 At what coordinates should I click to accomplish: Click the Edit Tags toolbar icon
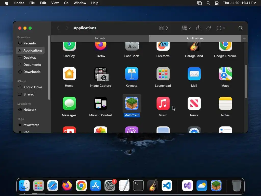pyautogui.click(x=208, y=28)
